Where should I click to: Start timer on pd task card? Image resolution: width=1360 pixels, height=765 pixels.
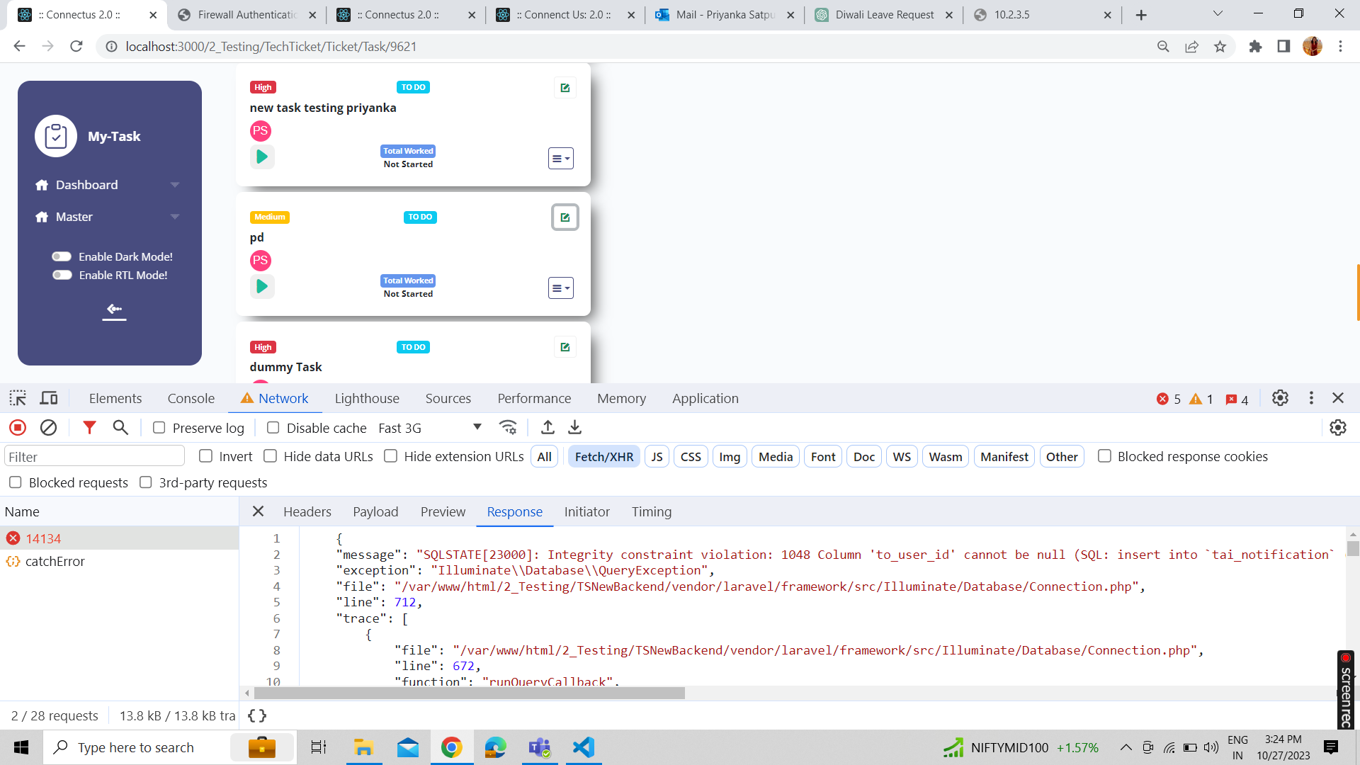pos(262,286)
